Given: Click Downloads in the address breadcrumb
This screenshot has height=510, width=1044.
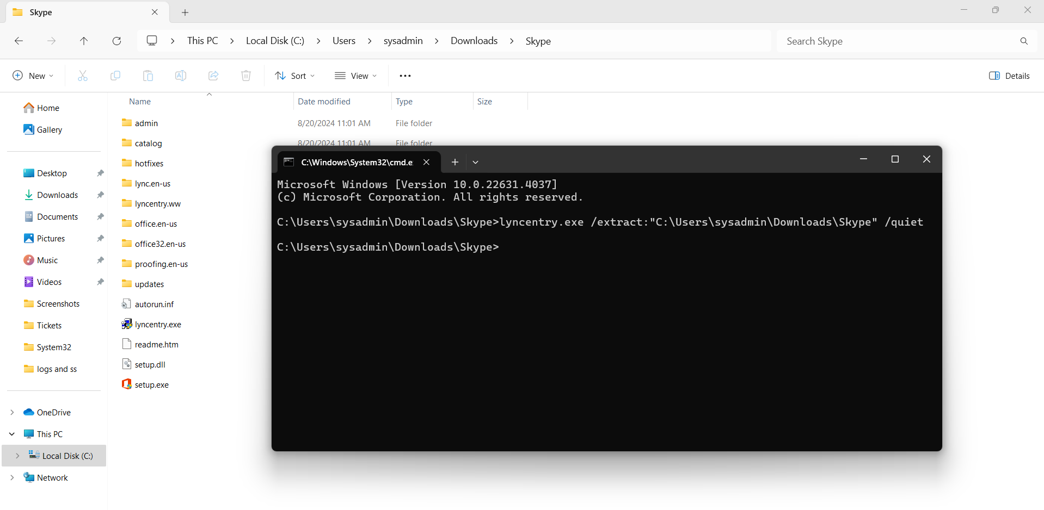Looking at the screenshot, I should pyautogui.click(x=474, y=41).
